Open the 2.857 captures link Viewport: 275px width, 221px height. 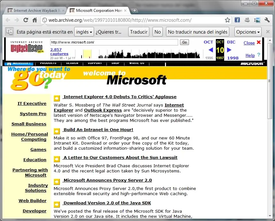[59, 51]
